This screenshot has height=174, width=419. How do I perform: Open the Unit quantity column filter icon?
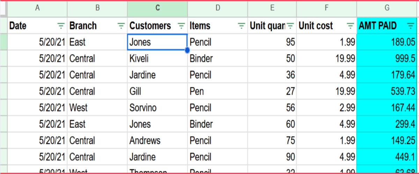[291, 26]
